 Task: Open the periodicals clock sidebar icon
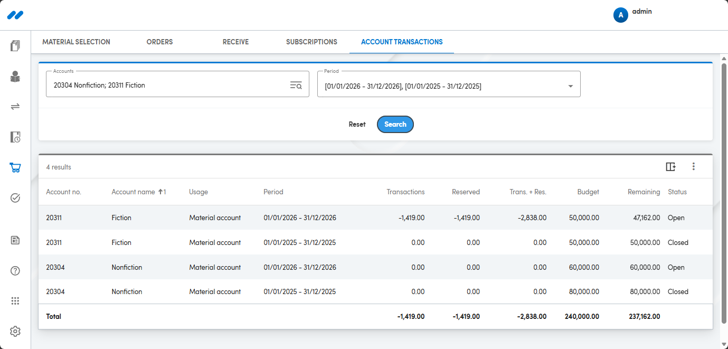(x=15, y=137)
